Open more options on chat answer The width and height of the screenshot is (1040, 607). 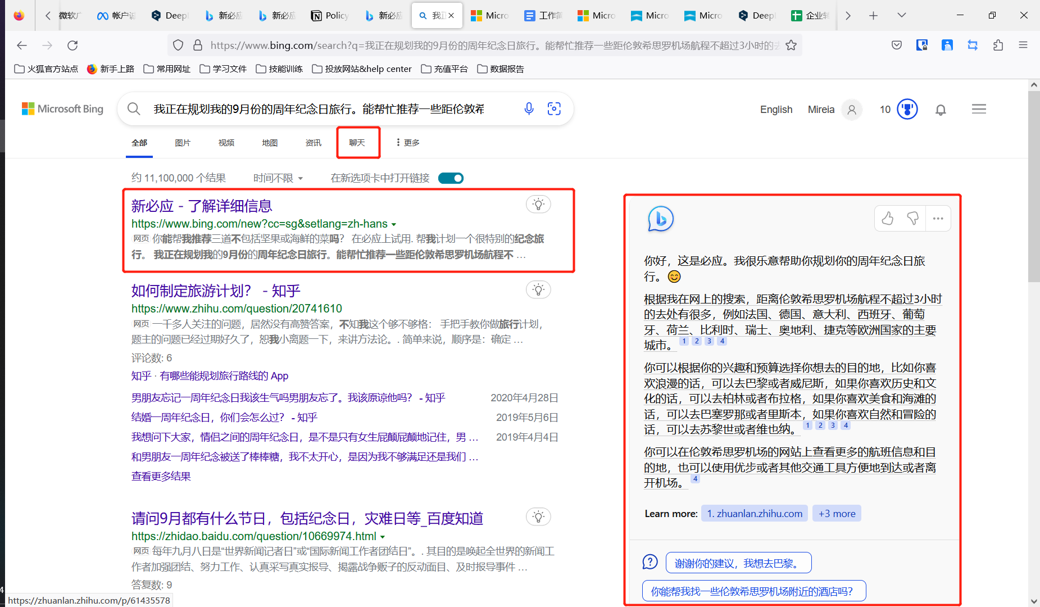coord(938,219)
